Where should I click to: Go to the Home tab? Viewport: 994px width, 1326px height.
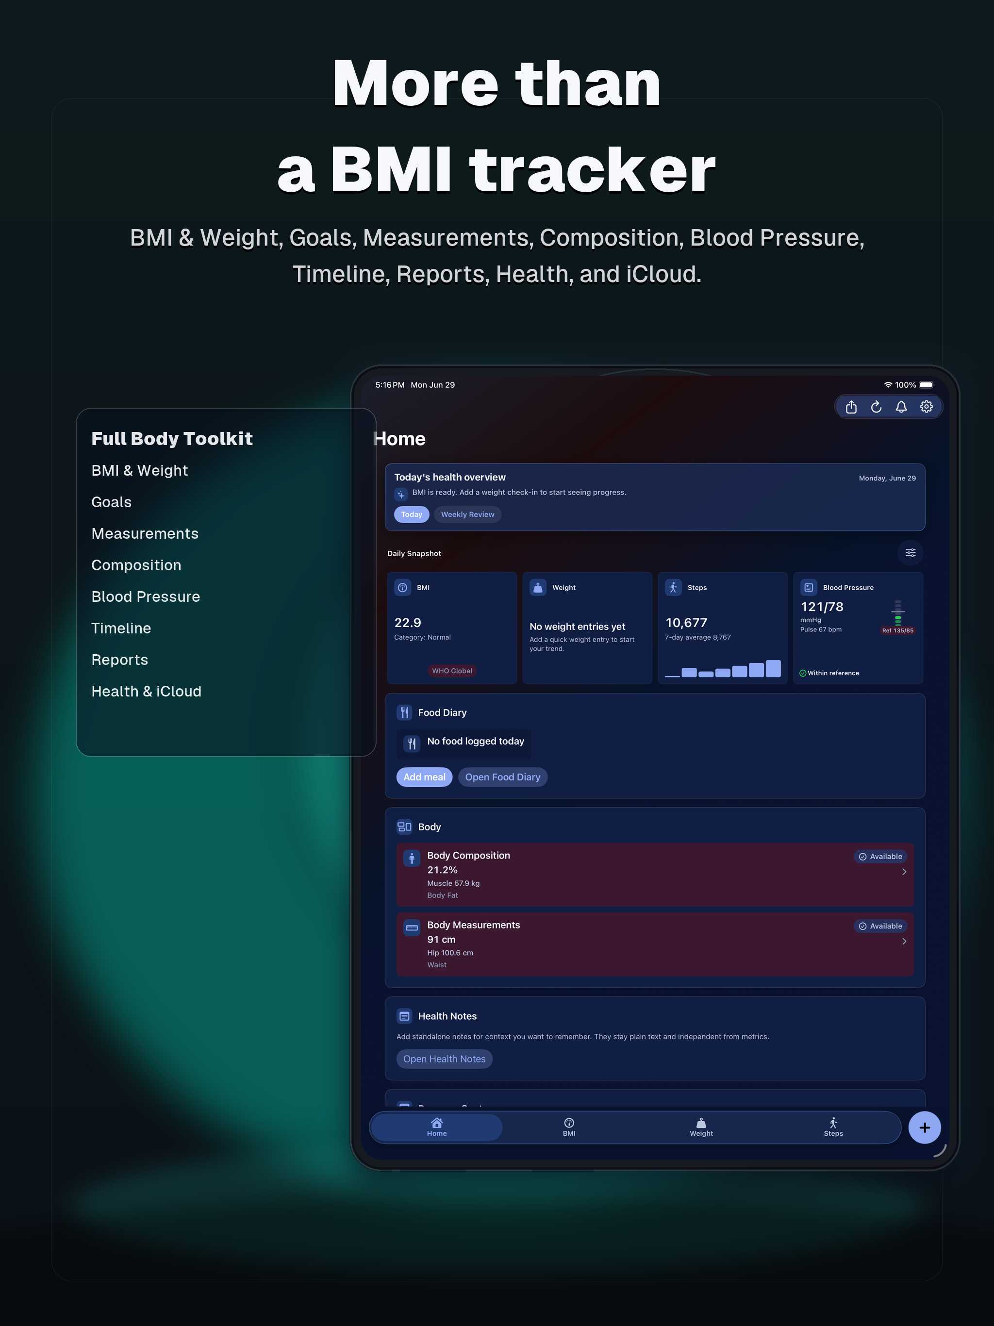(x=437, y=1127)
